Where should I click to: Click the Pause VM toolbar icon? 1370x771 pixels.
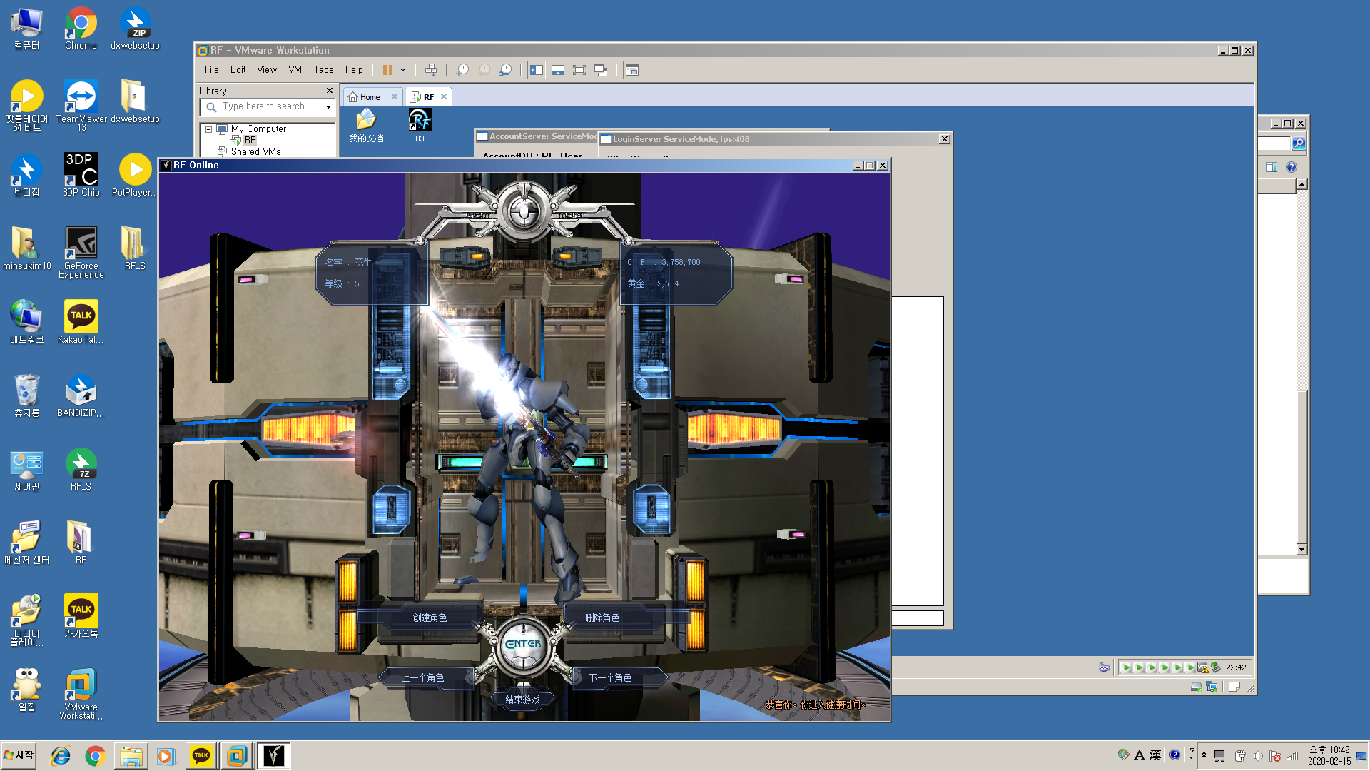tap(387, 70)
